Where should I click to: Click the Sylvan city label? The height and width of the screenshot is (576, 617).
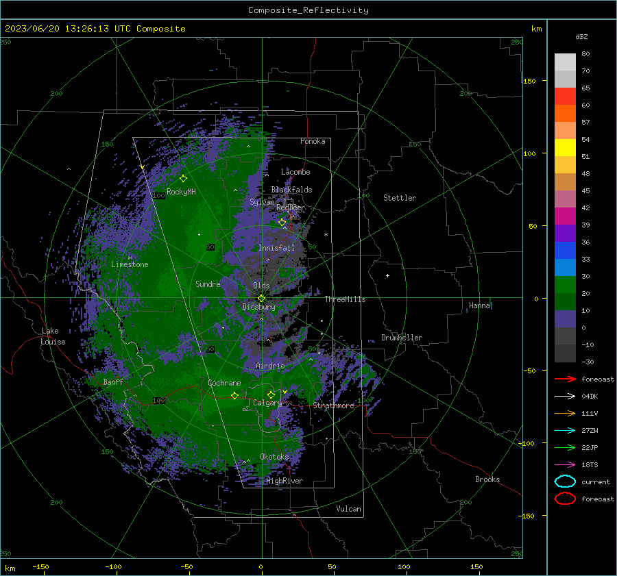[262, 202]
